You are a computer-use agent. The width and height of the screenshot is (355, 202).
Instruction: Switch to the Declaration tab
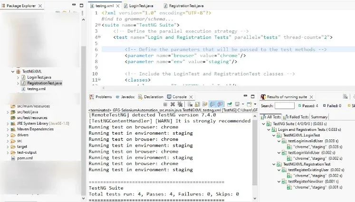point(151,97)
